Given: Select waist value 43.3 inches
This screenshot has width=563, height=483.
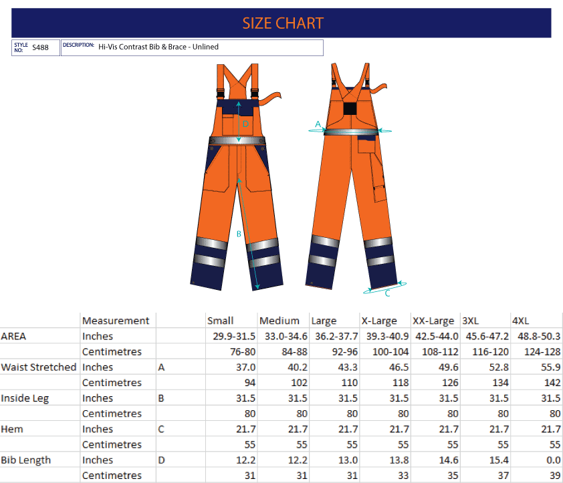Looking at the screenshot, I should pyautogui.click(x=348, y=367).
